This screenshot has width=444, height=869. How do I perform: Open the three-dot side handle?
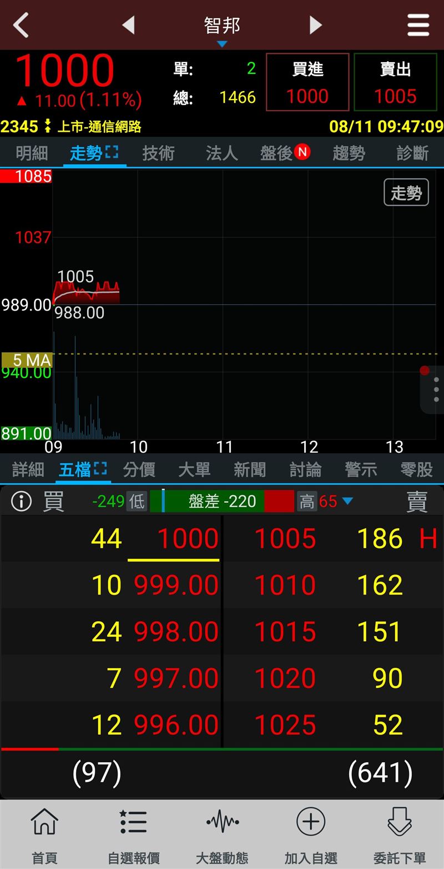point(435,390)
